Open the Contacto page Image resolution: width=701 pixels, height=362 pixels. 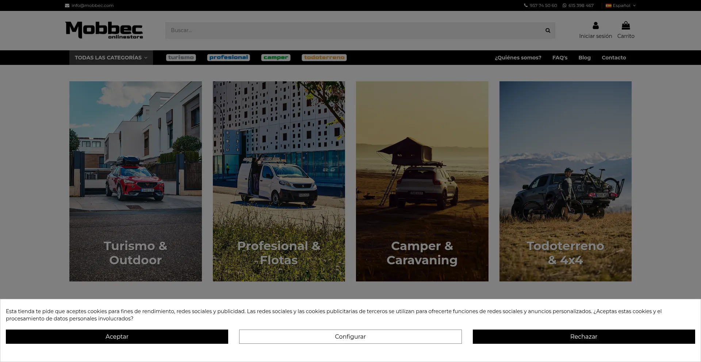pyautogui.click(x=614, y=58)
